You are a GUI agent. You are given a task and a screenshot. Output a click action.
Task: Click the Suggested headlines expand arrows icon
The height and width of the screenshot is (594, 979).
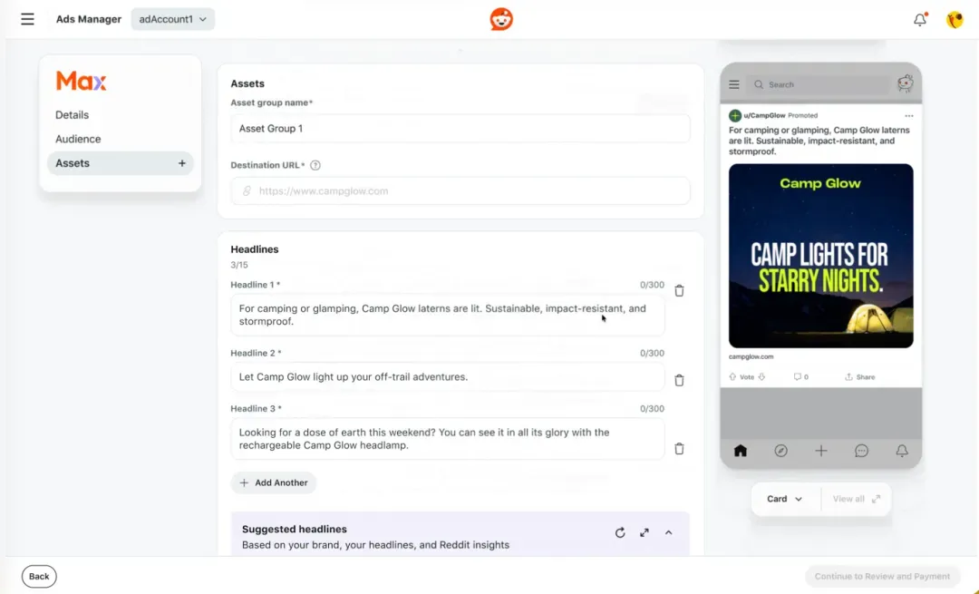pos(645,533)
